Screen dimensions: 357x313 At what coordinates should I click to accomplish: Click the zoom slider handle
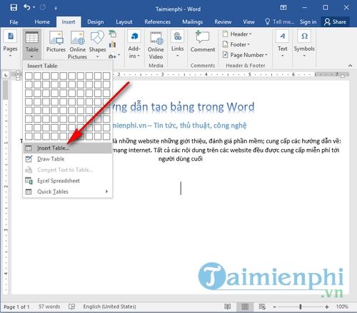(x=301, y=307)
